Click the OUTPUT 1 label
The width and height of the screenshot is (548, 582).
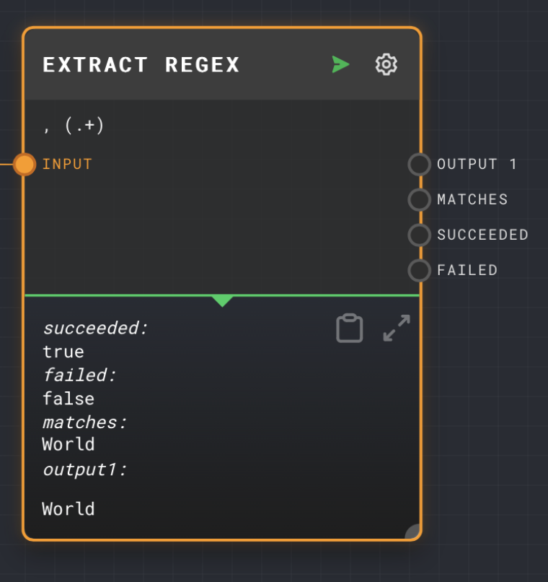click(x=477, y=164)
